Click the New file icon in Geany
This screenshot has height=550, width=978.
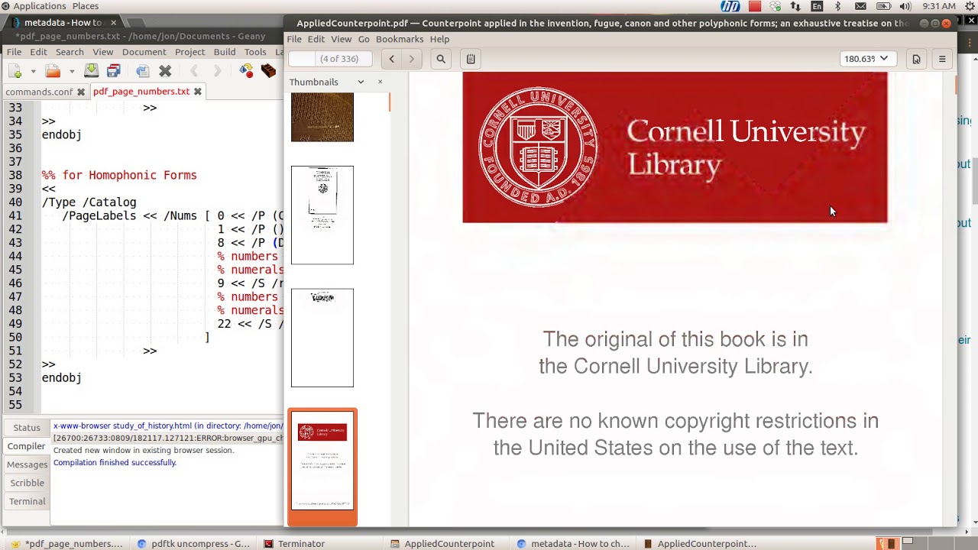coord(15,71)
